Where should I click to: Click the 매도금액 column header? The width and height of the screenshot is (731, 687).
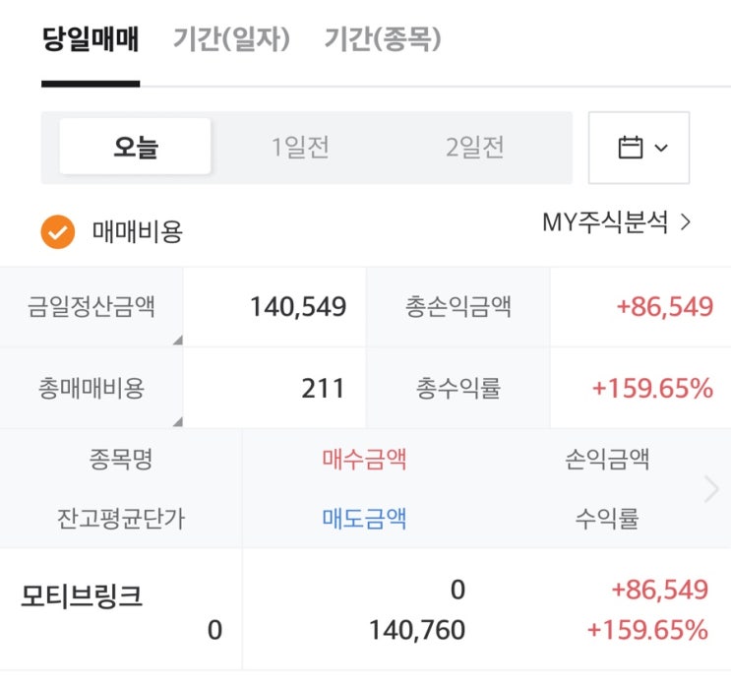pos(364,518)
